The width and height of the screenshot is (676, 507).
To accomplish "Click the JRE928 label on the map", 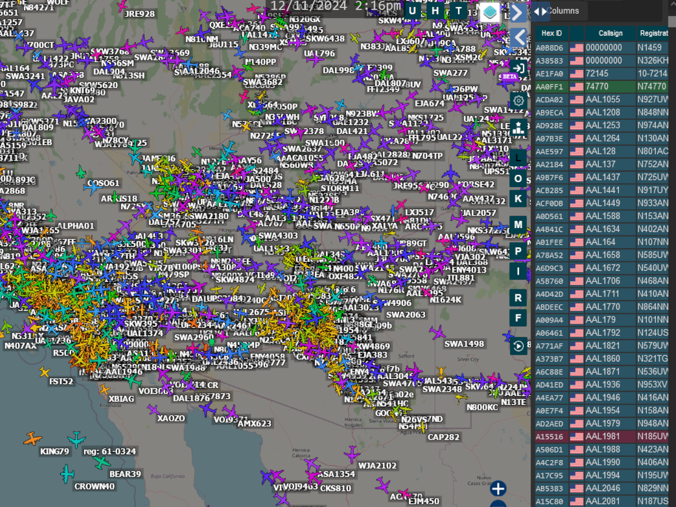I will [x=139, y=14].
